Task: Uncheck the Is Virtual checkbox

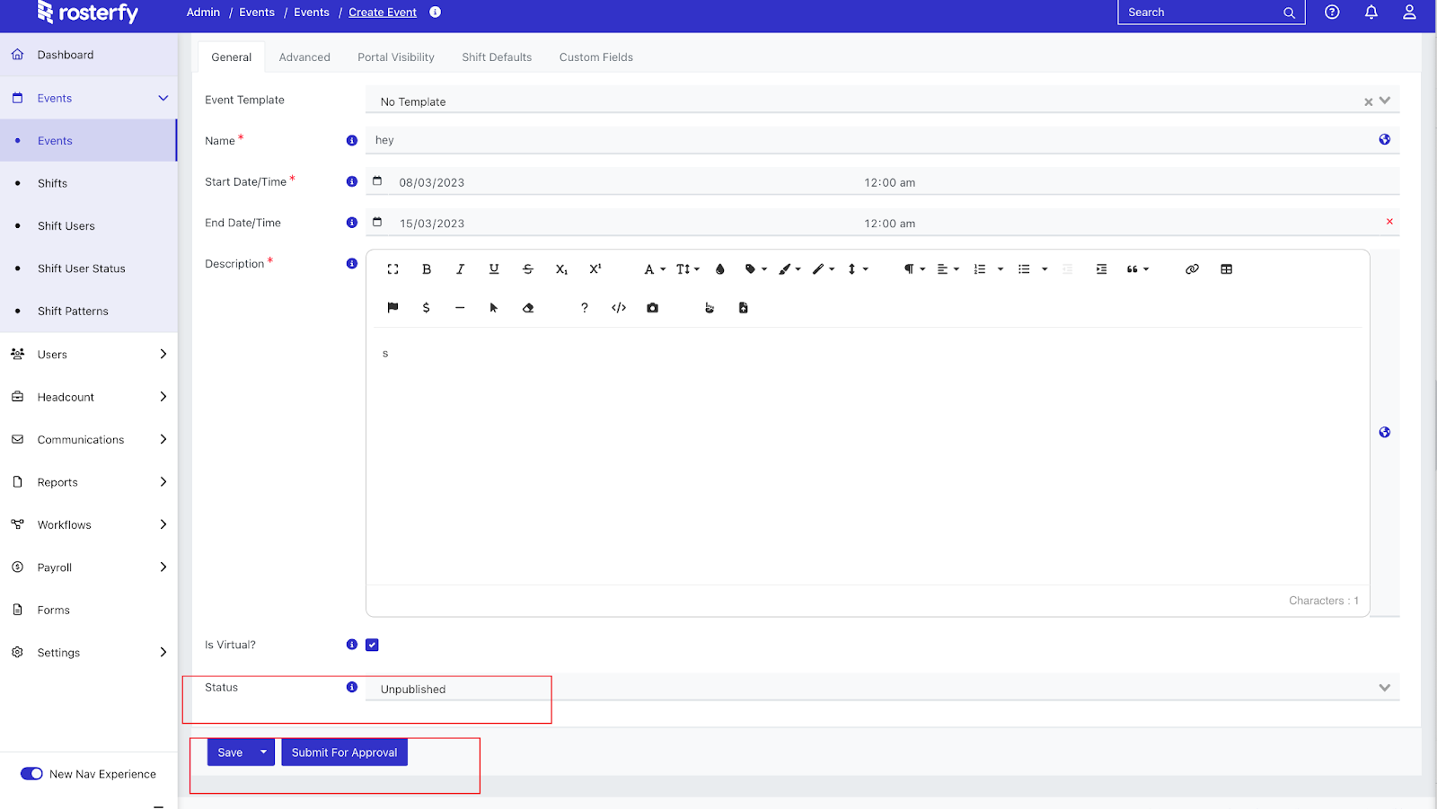Action: (372, 645)
